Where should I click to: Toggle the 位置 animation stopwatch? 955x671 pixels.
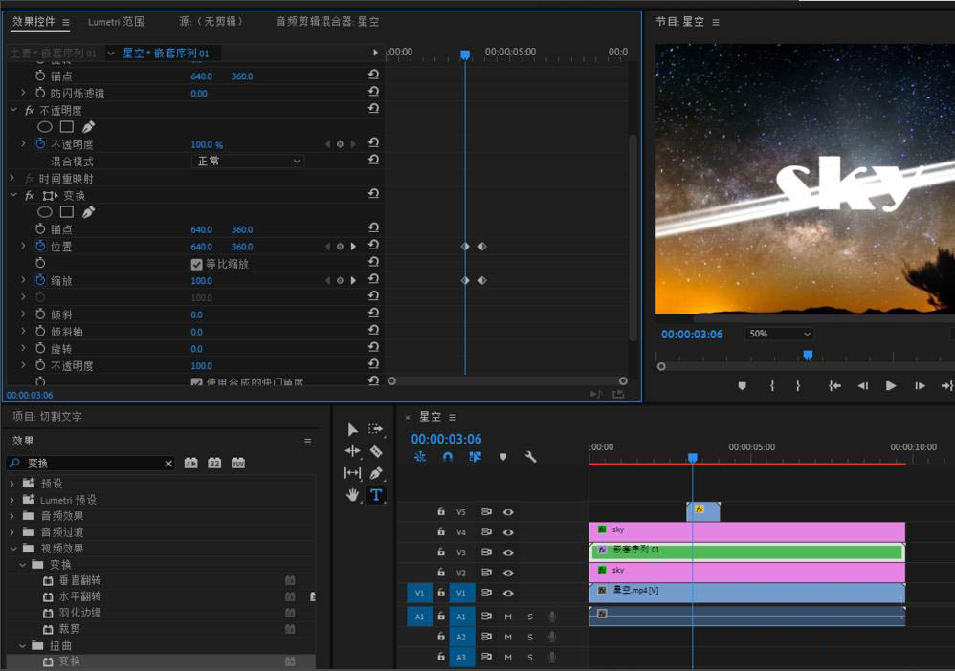tap(40, 247)
